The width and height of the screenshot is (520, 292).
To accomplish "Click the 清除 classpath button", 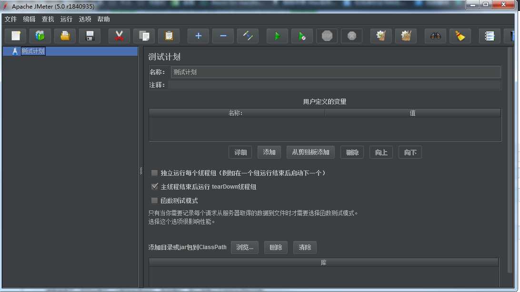I will coord(305,247).
